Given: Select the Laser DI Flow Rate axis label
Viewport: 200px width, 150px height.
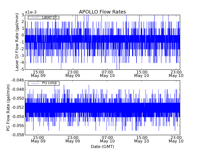Looking at the screenshot, I should (x=17, y=42).
